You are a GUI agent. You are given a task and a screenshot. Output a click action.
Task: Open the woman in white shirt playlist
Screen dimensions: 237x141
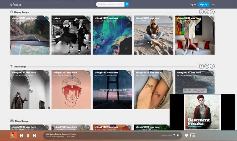[195, 35]
